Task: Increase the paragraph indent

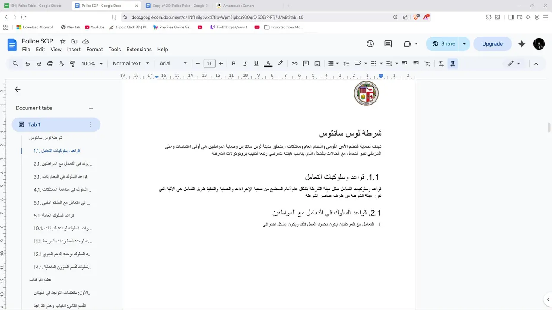Action: (x=416, y=63)
